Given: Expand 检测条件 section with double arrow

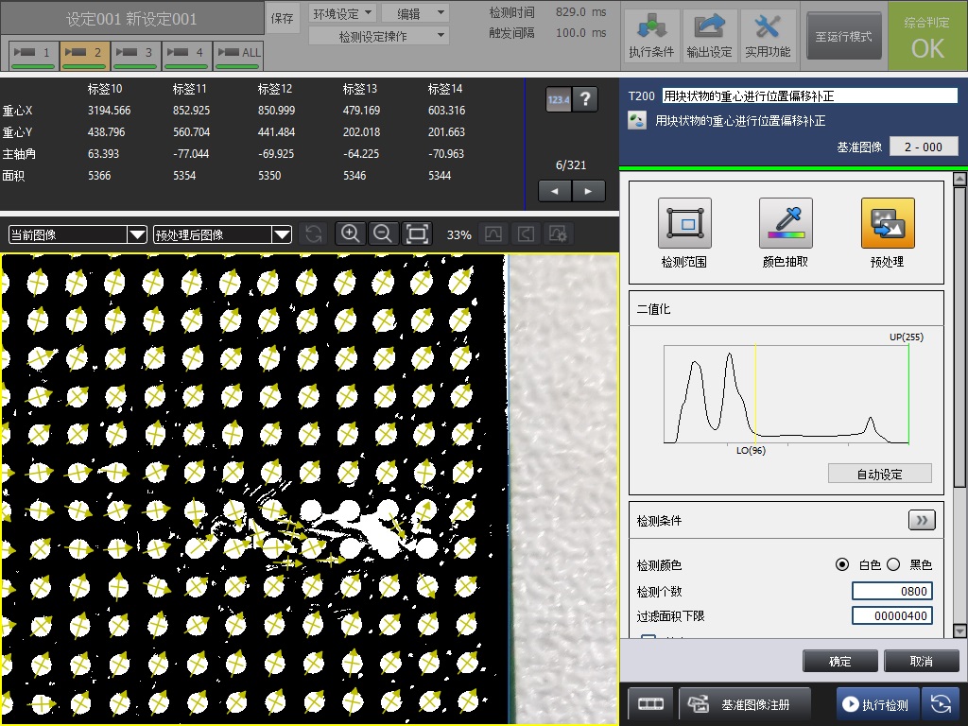Looking at the screenshot, I should [x=921, y=521].
